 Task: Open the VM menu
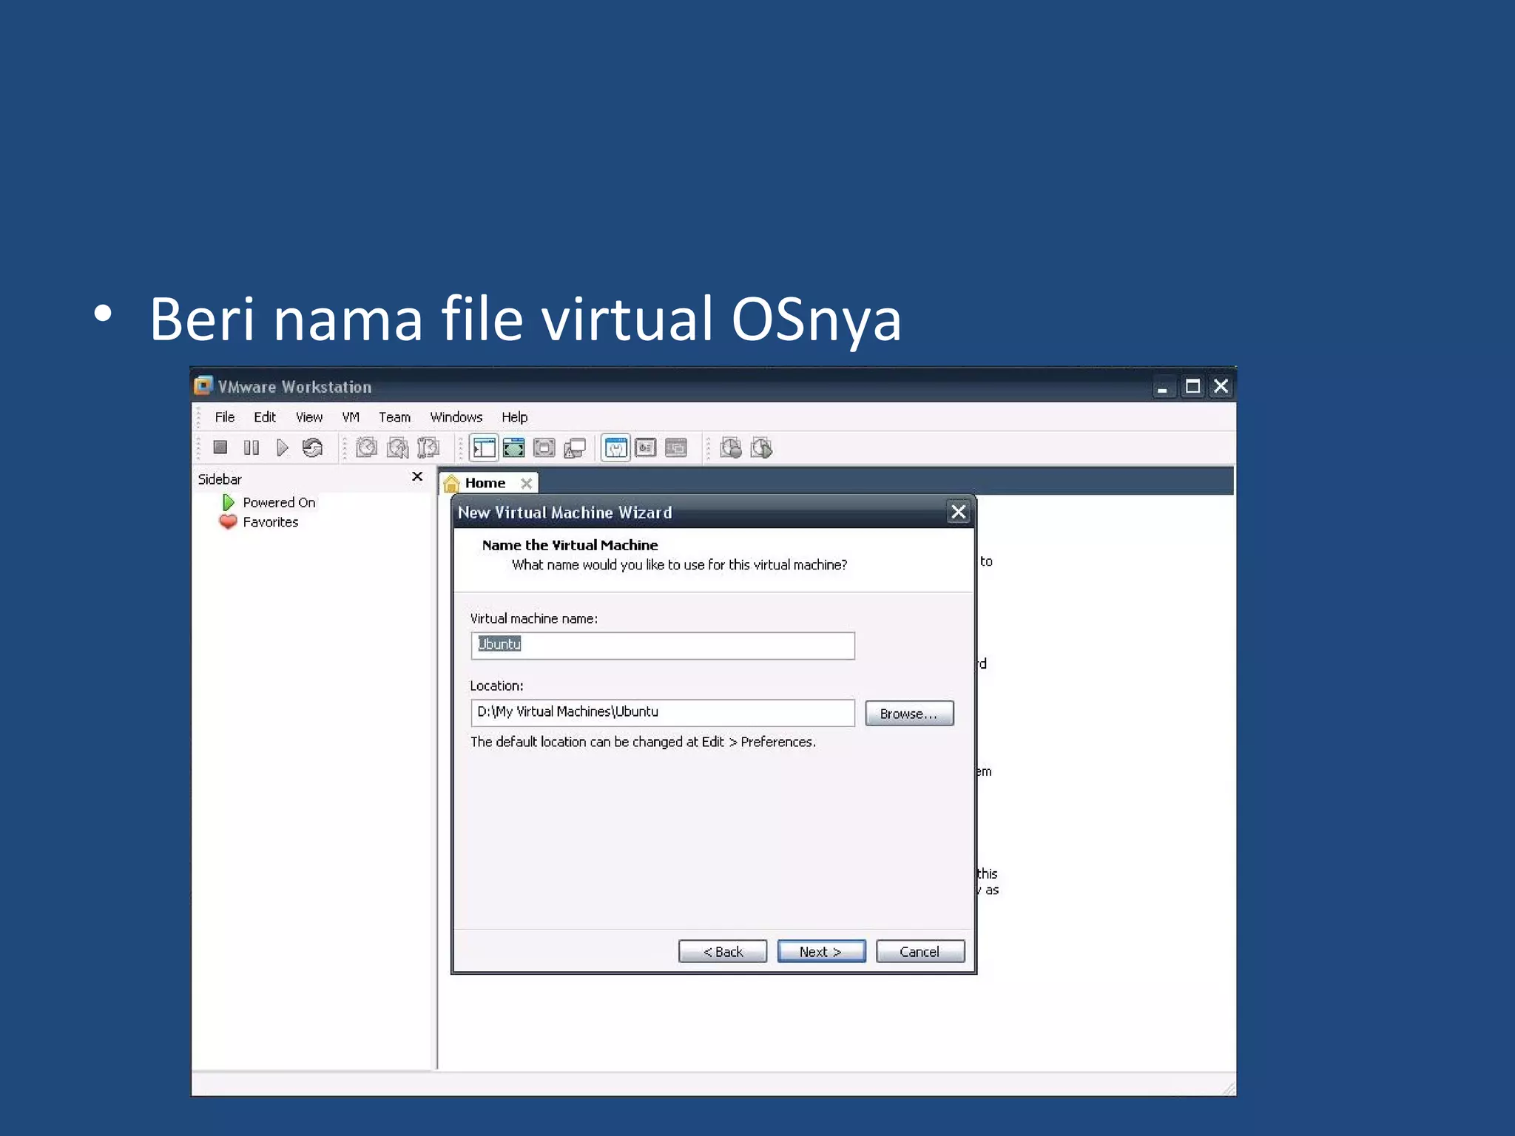tap(351, 417)
